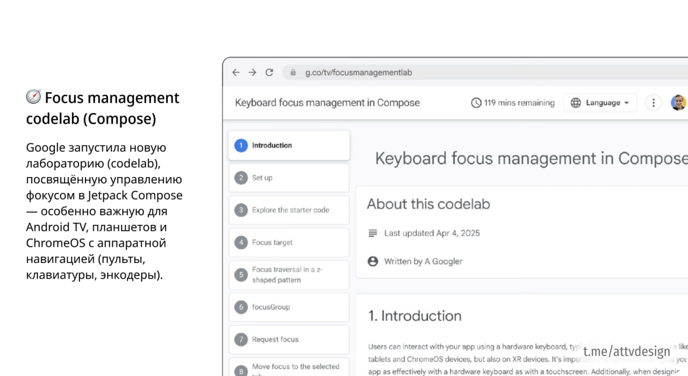Click the clock icon by remaining time

[476, 103]
